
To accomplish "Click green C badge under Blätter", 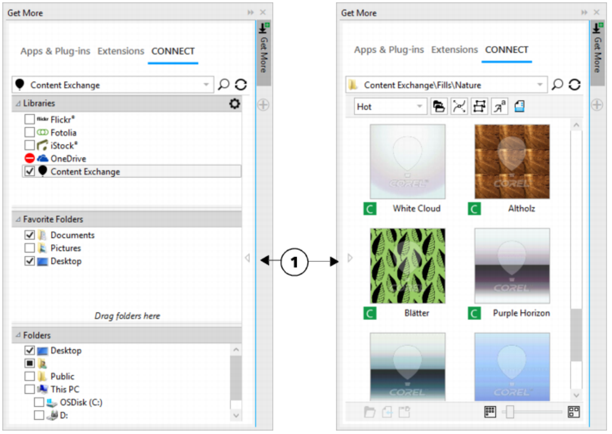I will pyautogui.click(x=370, y=313).
